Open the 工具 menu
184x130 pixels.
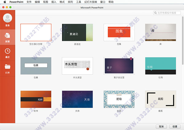click(x=79, y=2)
